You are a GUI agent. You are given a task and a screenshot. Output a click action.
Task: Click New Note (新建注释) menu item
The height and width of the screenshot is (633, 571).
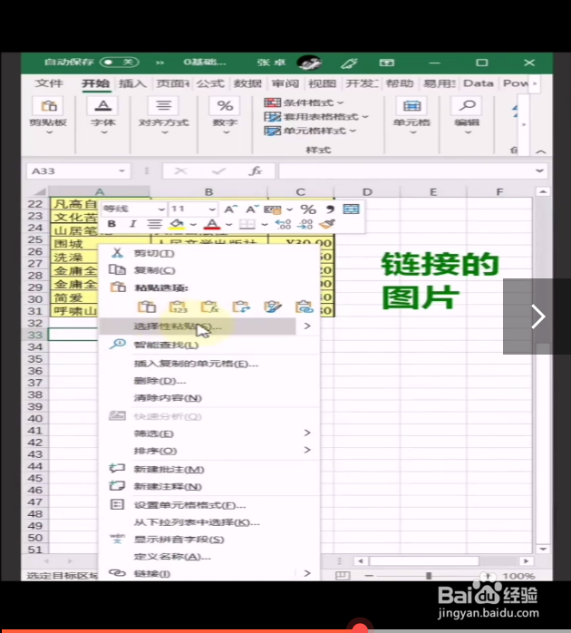click(209, 486)
